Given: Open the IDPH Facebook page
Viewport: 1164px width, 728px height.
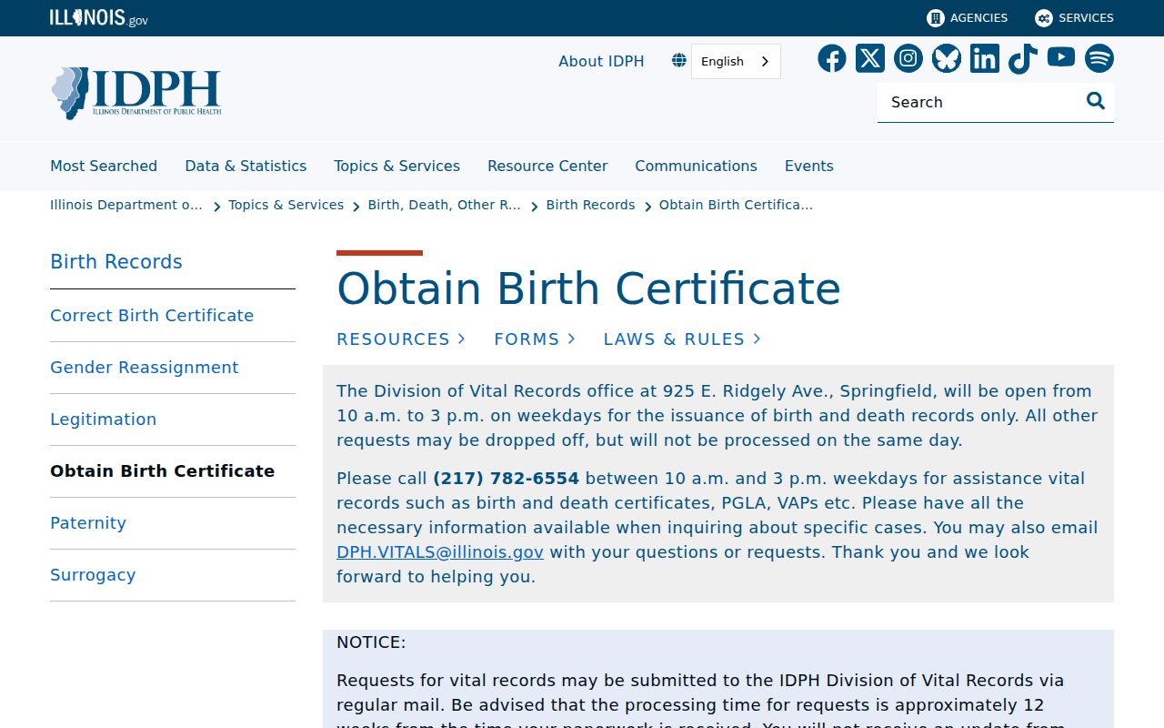Looking at the screenshot, I should coord(832,59).
